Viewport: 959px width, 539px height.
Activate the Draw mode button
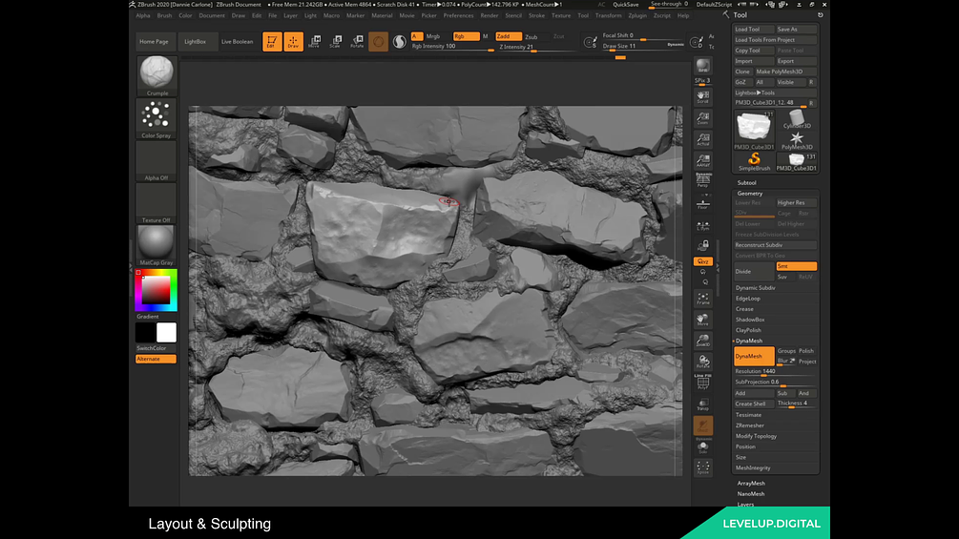pyautogui.click(x=294, y=42)
